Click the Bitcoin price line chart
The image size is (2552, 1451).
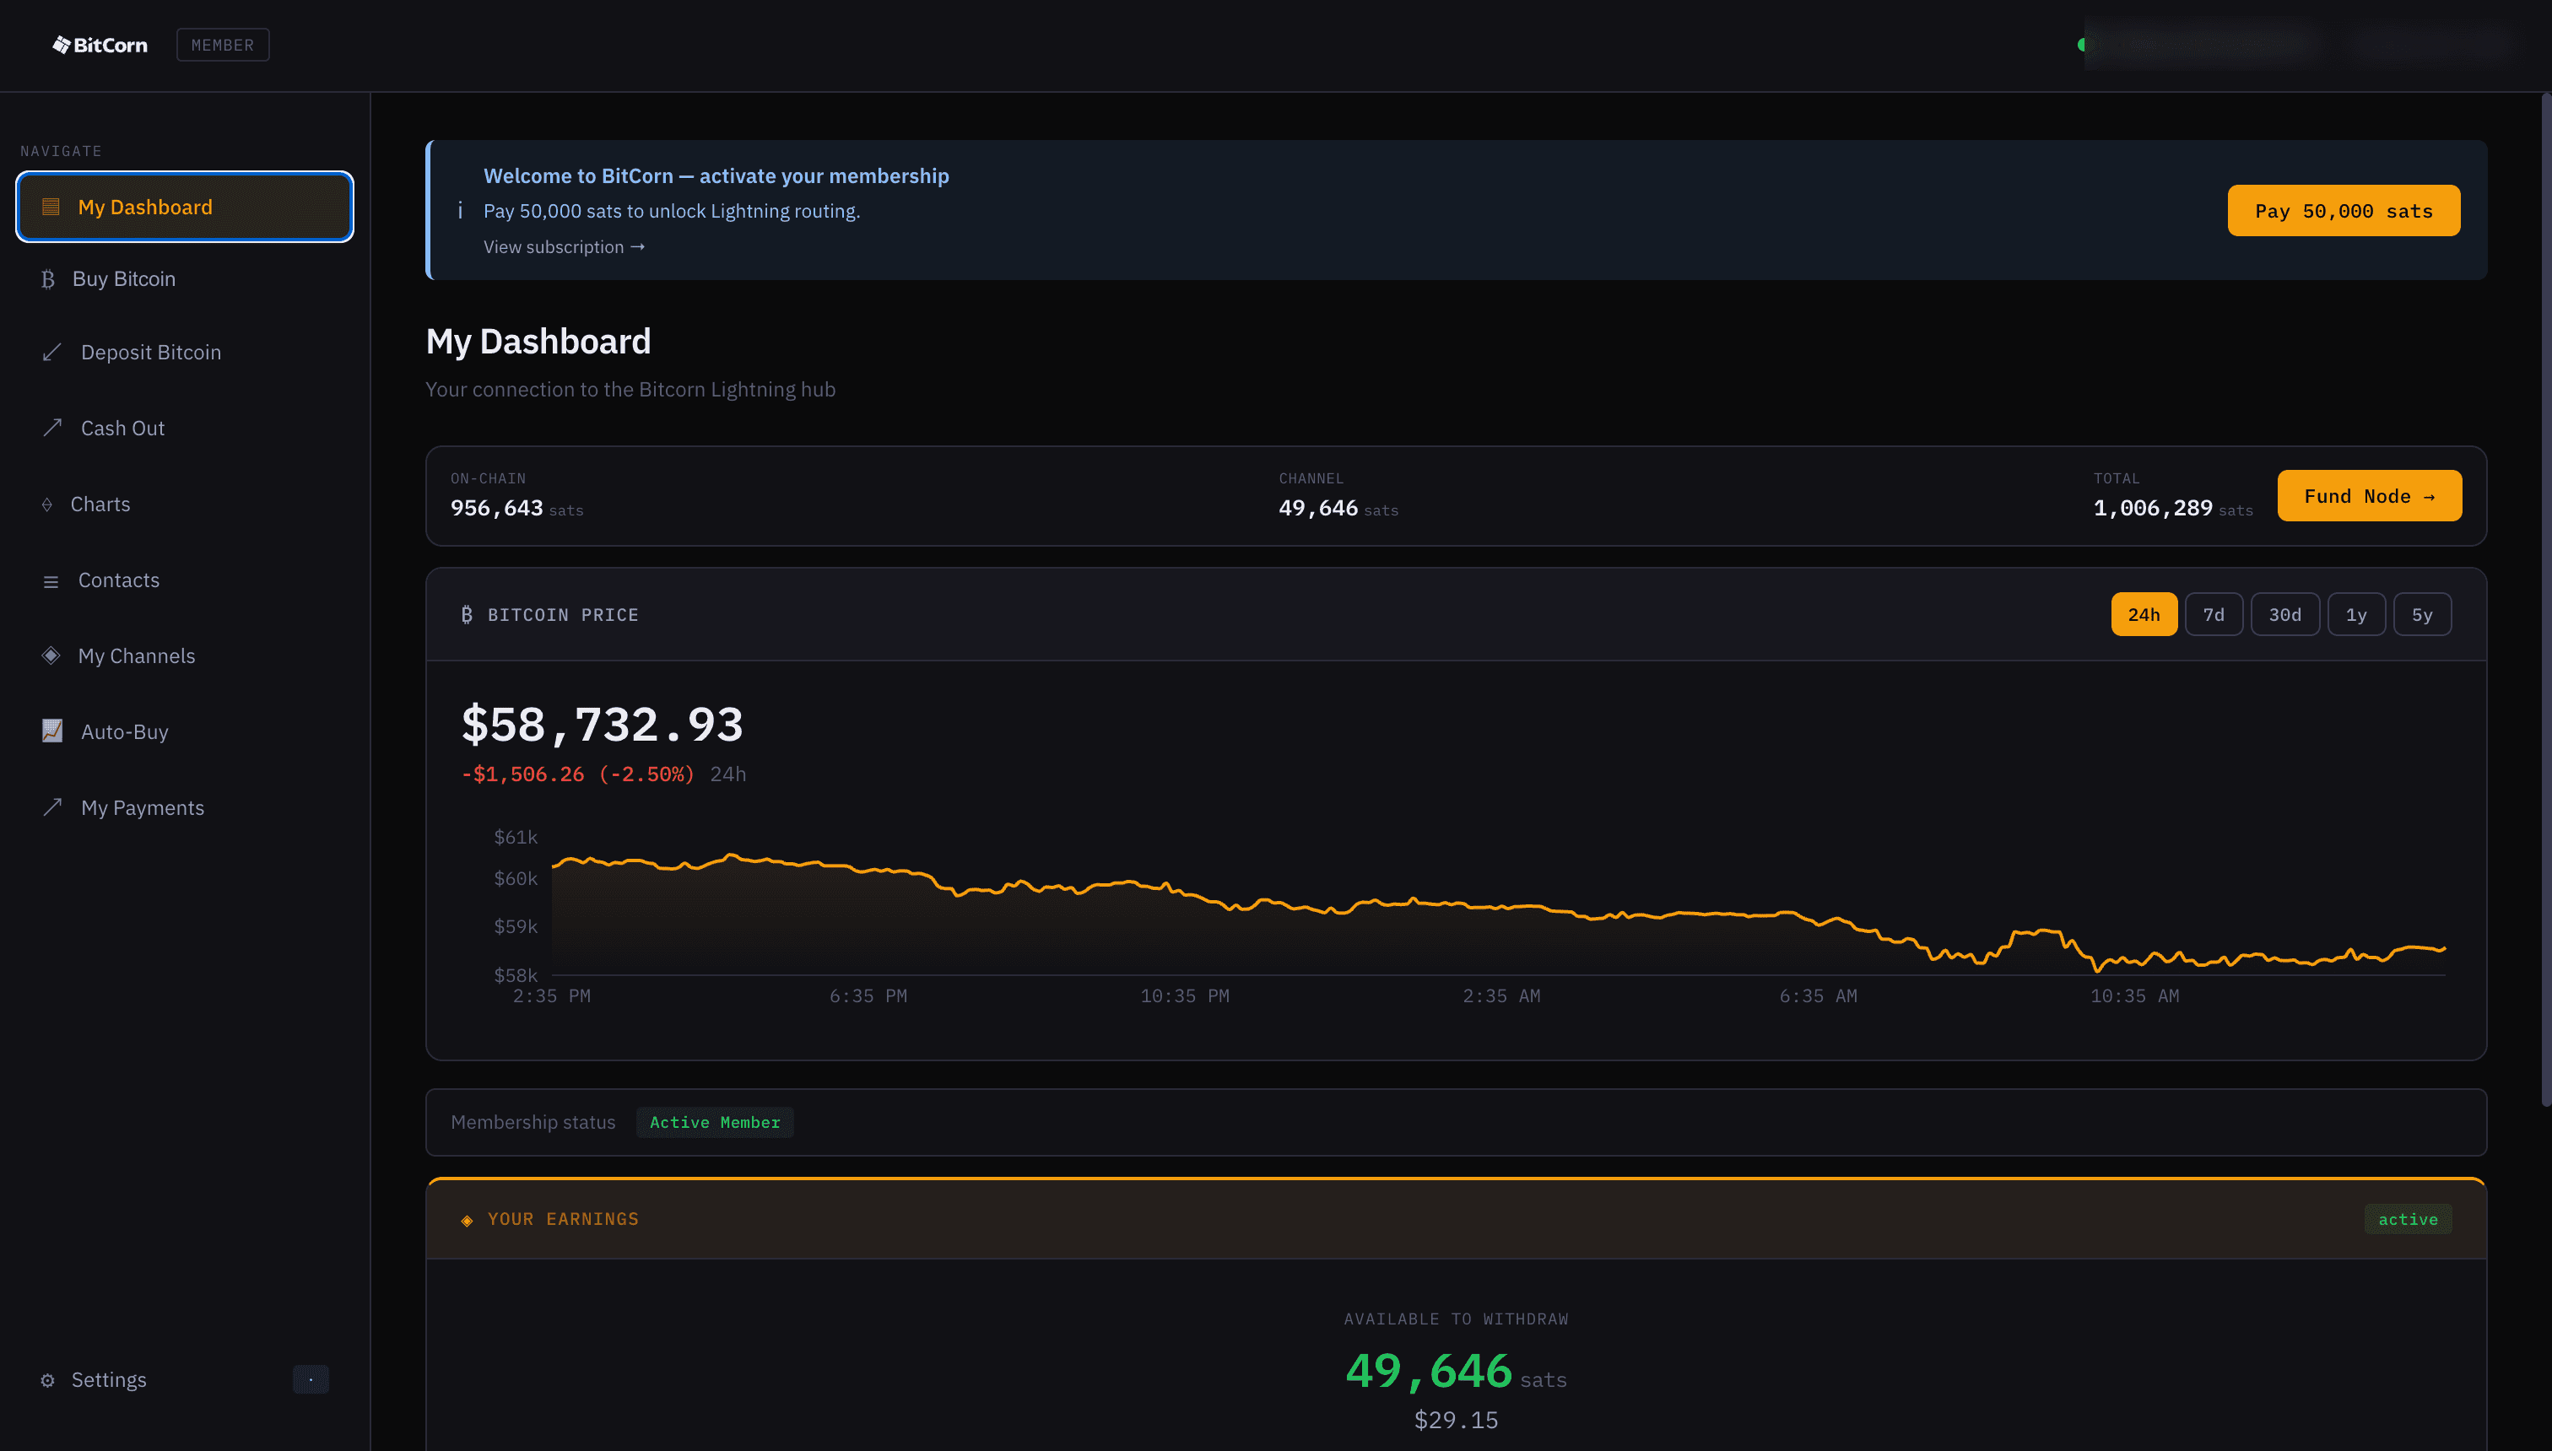pos(1498,914)
